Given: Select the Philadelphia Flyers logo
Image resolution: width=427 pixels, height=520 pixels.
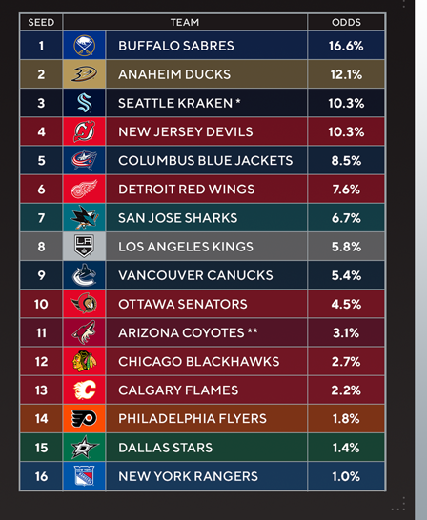Looking at the screenshot, I should 84,418.
